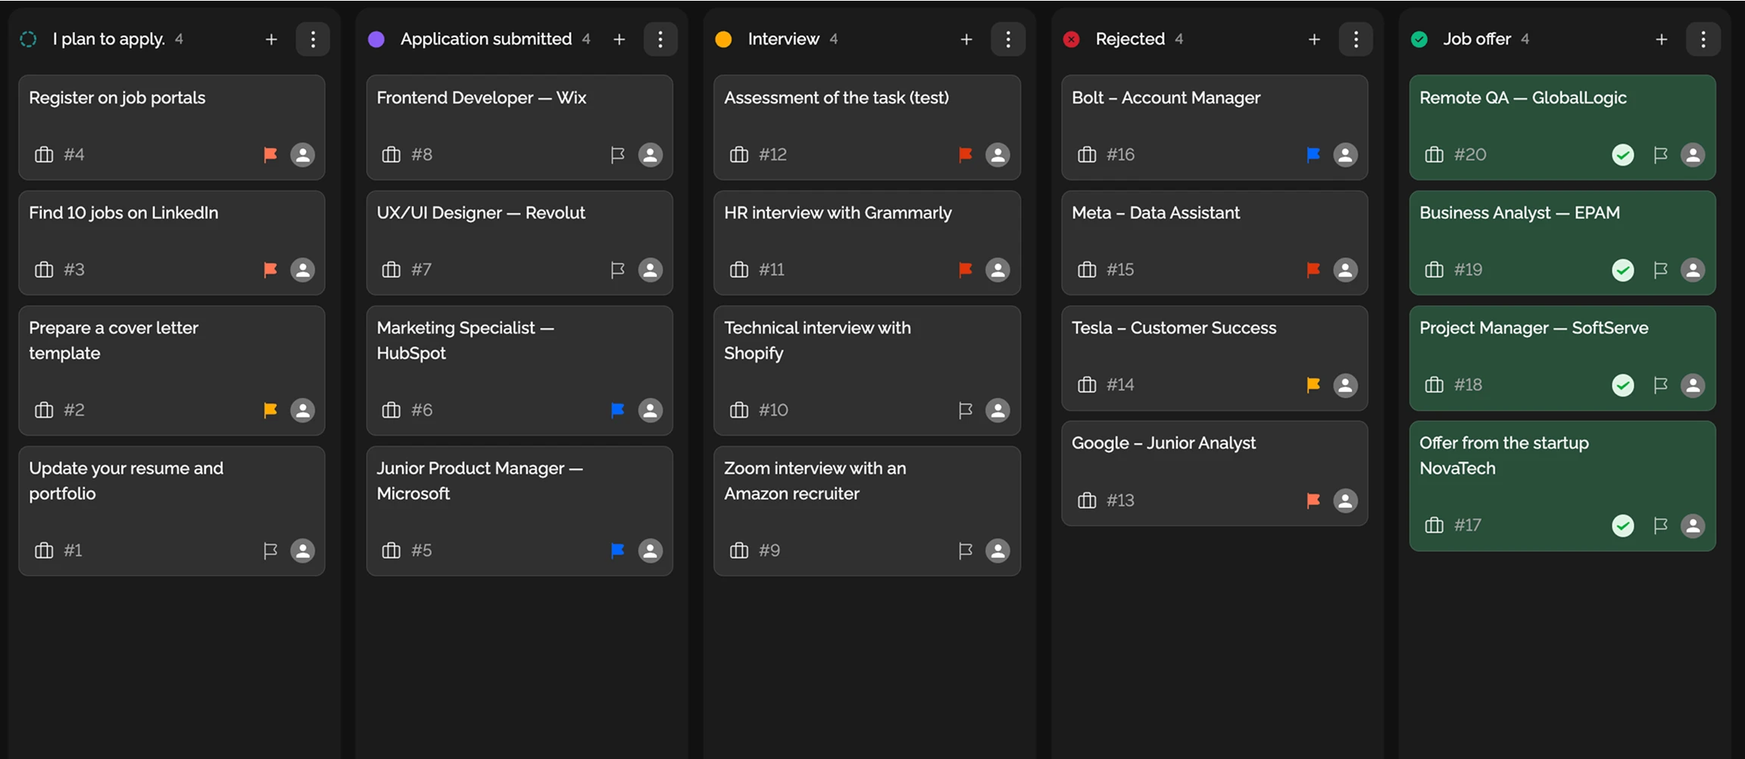Click the blue flag on Marketing Specialist — HubSpot
The width and height of the screenshot is (1745, 759).
coord(617,410)
